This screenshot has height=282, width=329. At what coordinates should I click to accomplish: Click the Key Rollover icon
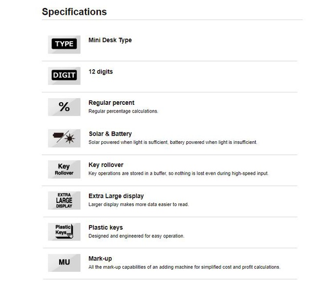tap(64, 170)
